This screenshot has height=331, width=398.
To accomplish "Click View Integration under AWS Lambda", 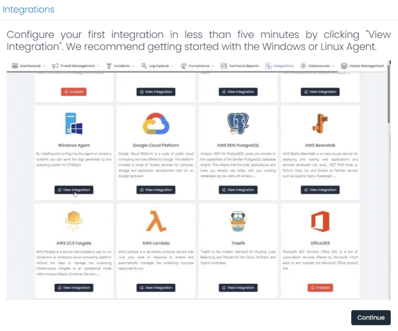I will (x=156, y=288).
